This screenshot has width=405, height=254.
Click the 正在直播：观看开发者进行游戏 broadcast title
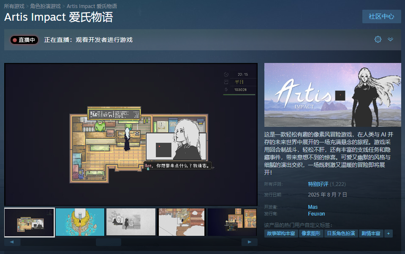88,40
